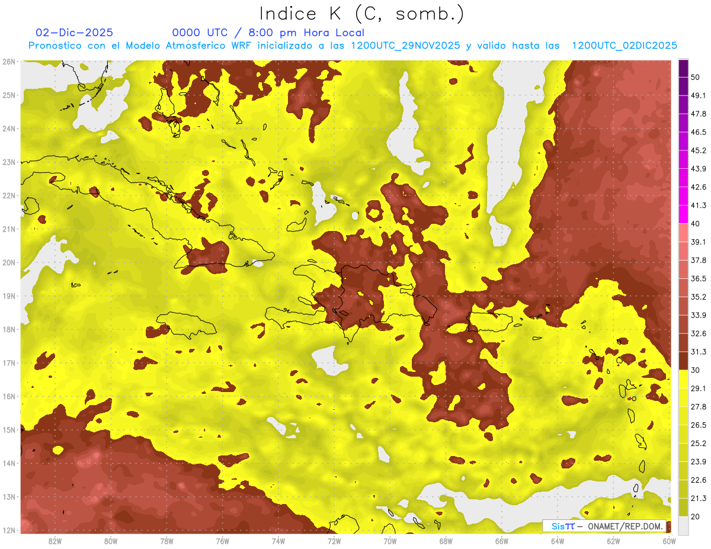Click the colorbar label "23.9"

pyautogui.click(x=699, y=461)
